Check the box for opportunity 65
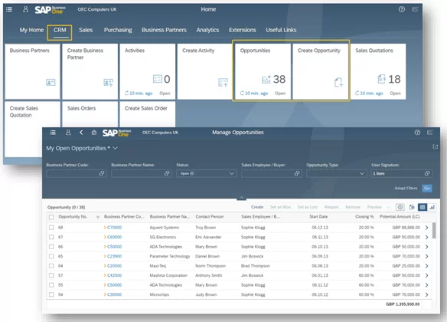This screenshot has height=322, width=447. click(x=51, y=256)
